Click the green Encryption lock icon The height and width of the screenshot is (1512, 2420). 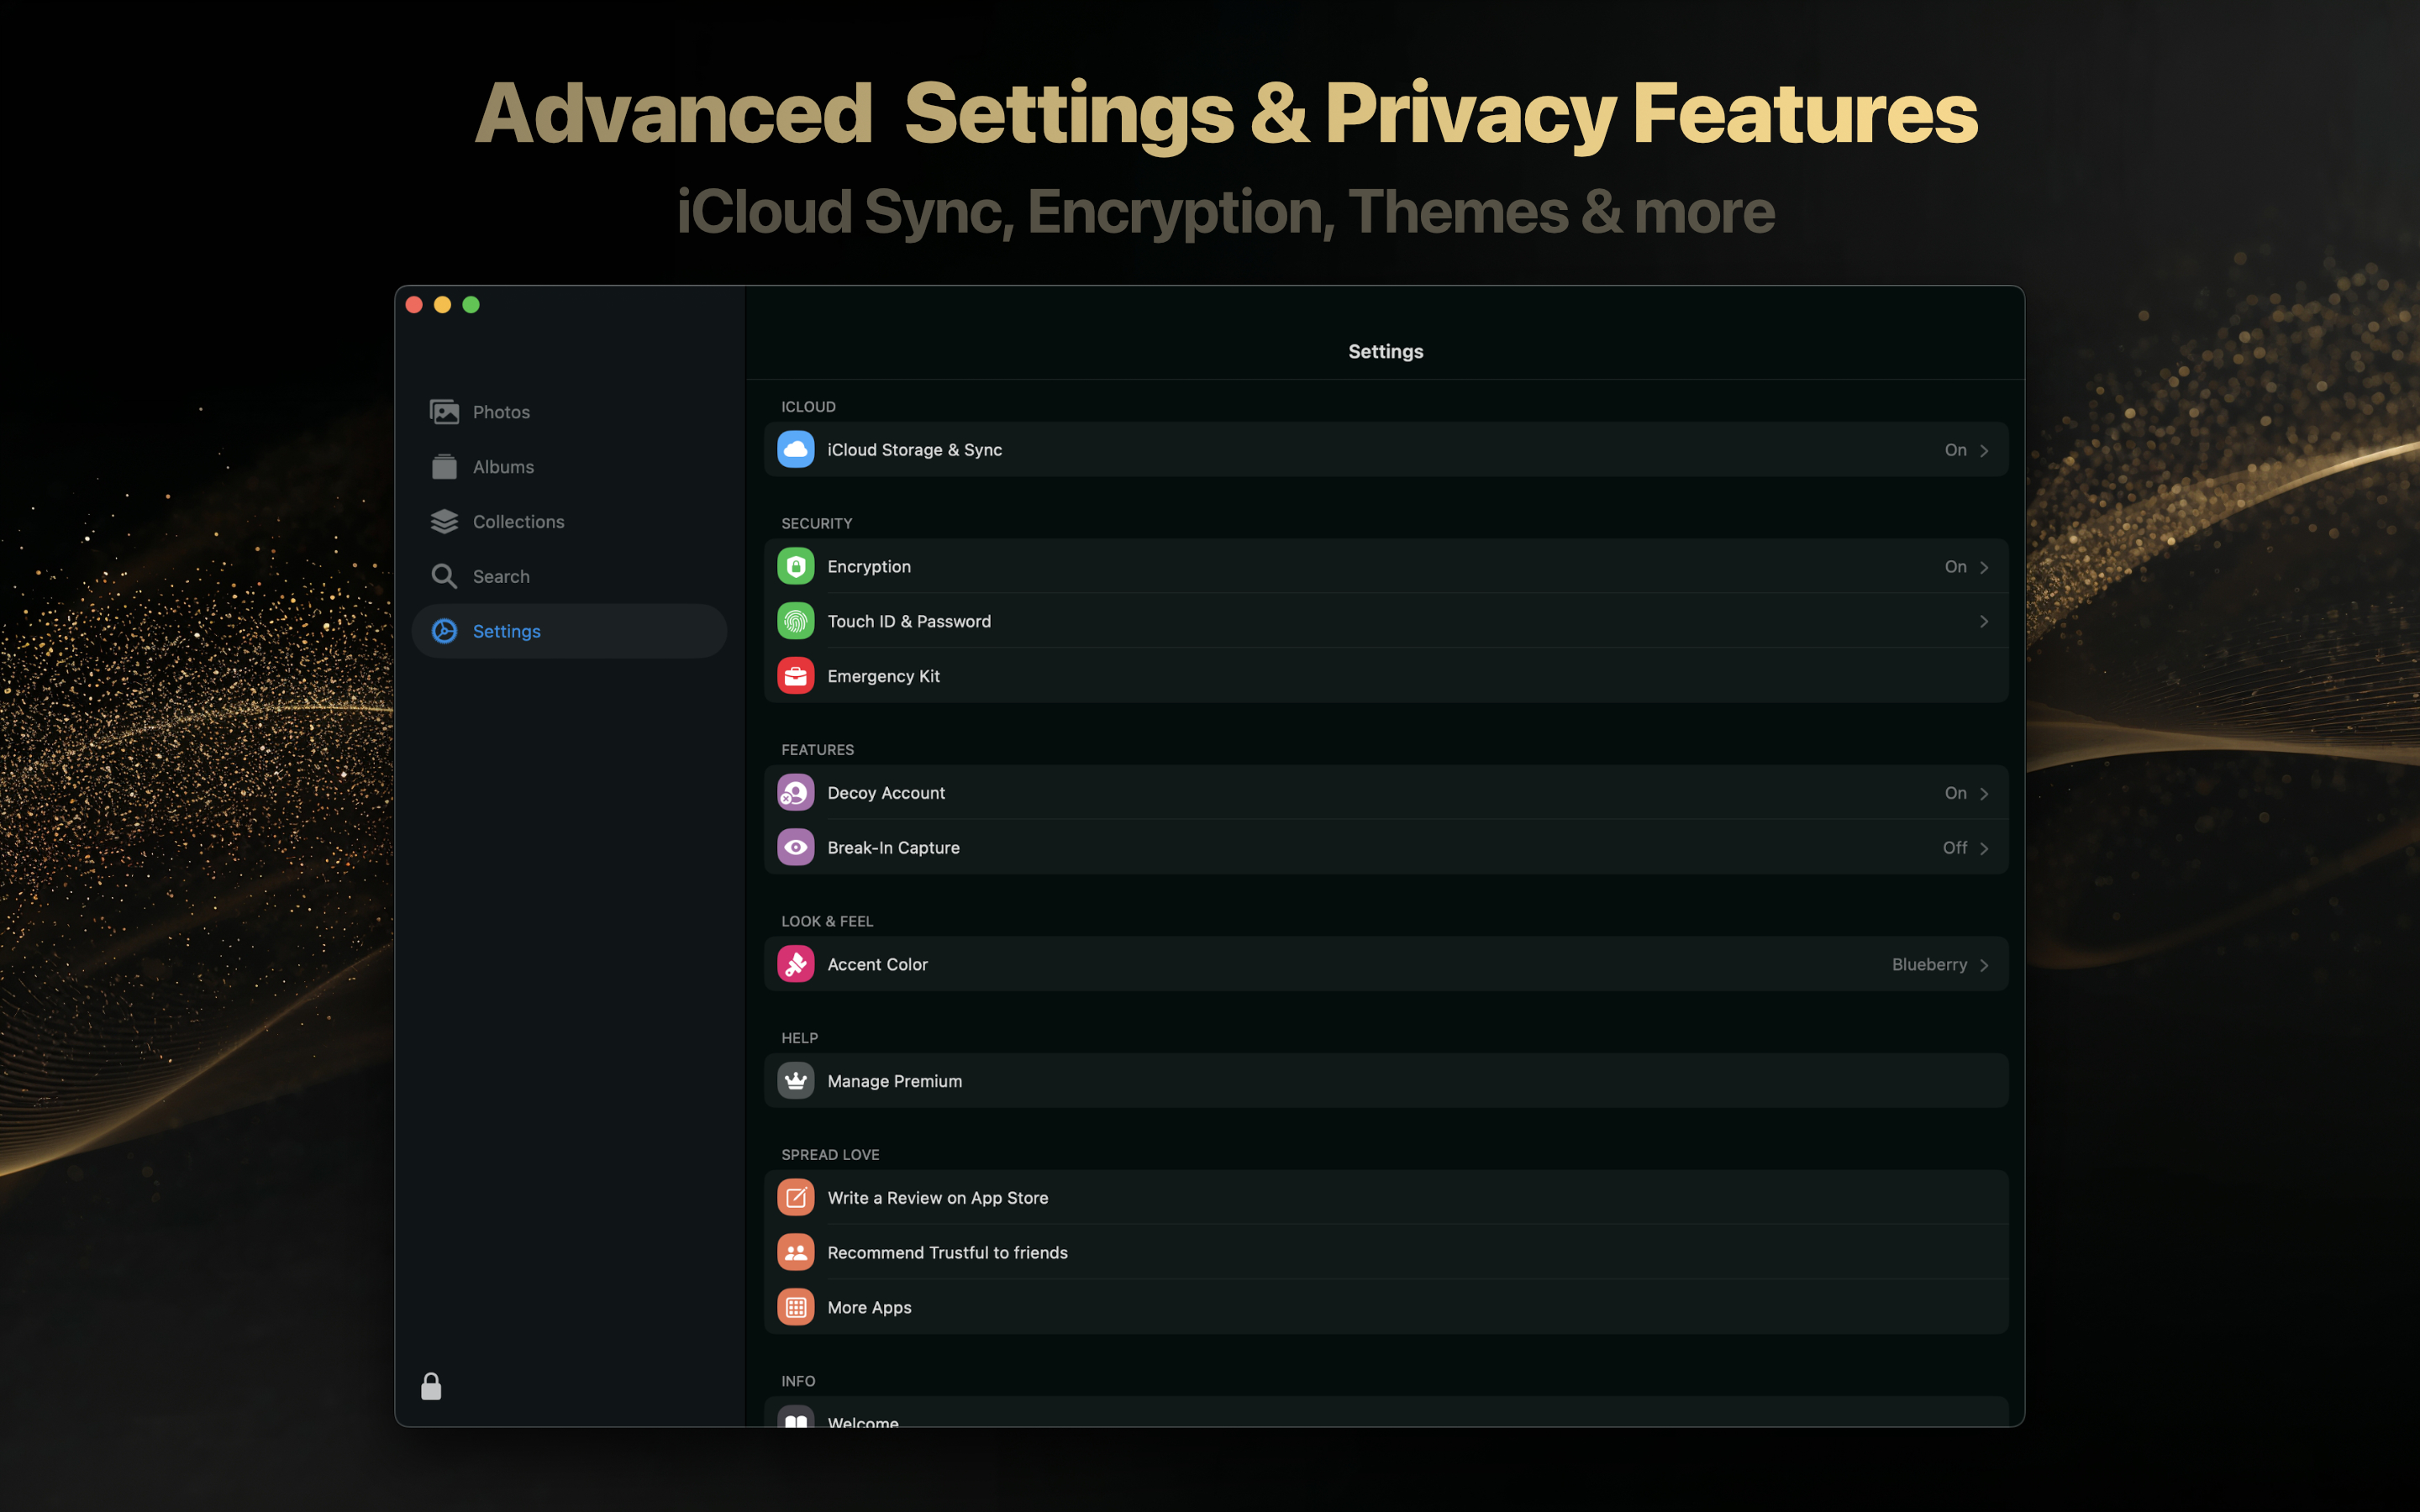796,567
